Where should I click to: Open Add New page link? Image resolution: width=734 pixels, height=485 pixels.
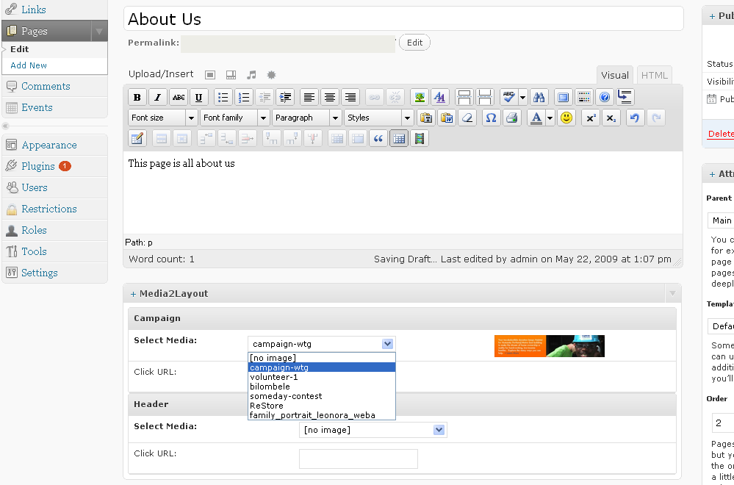tap(29, 65)
